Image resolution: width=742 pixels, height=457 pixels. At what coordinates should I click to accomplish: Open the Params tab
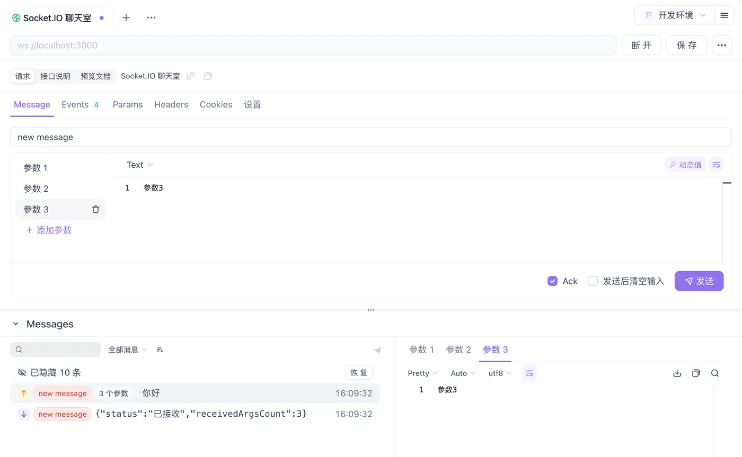click(x=128, y=105)
